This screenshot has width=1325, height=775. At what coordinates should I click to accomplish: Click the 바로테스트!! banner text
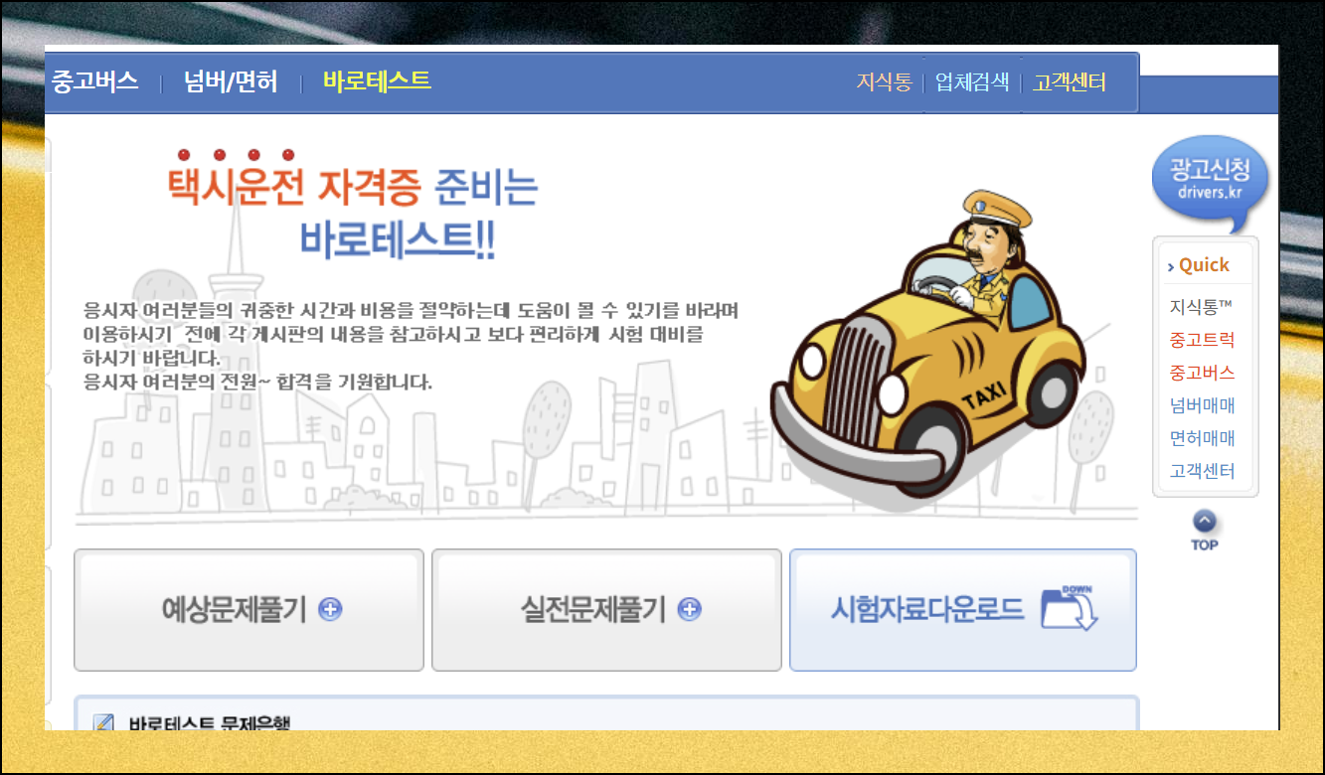[x=397, y=239]
